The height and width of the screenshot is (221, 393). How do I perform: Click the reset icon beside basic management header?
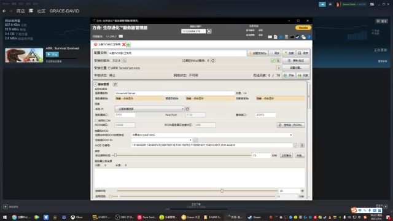click(115, 84)
